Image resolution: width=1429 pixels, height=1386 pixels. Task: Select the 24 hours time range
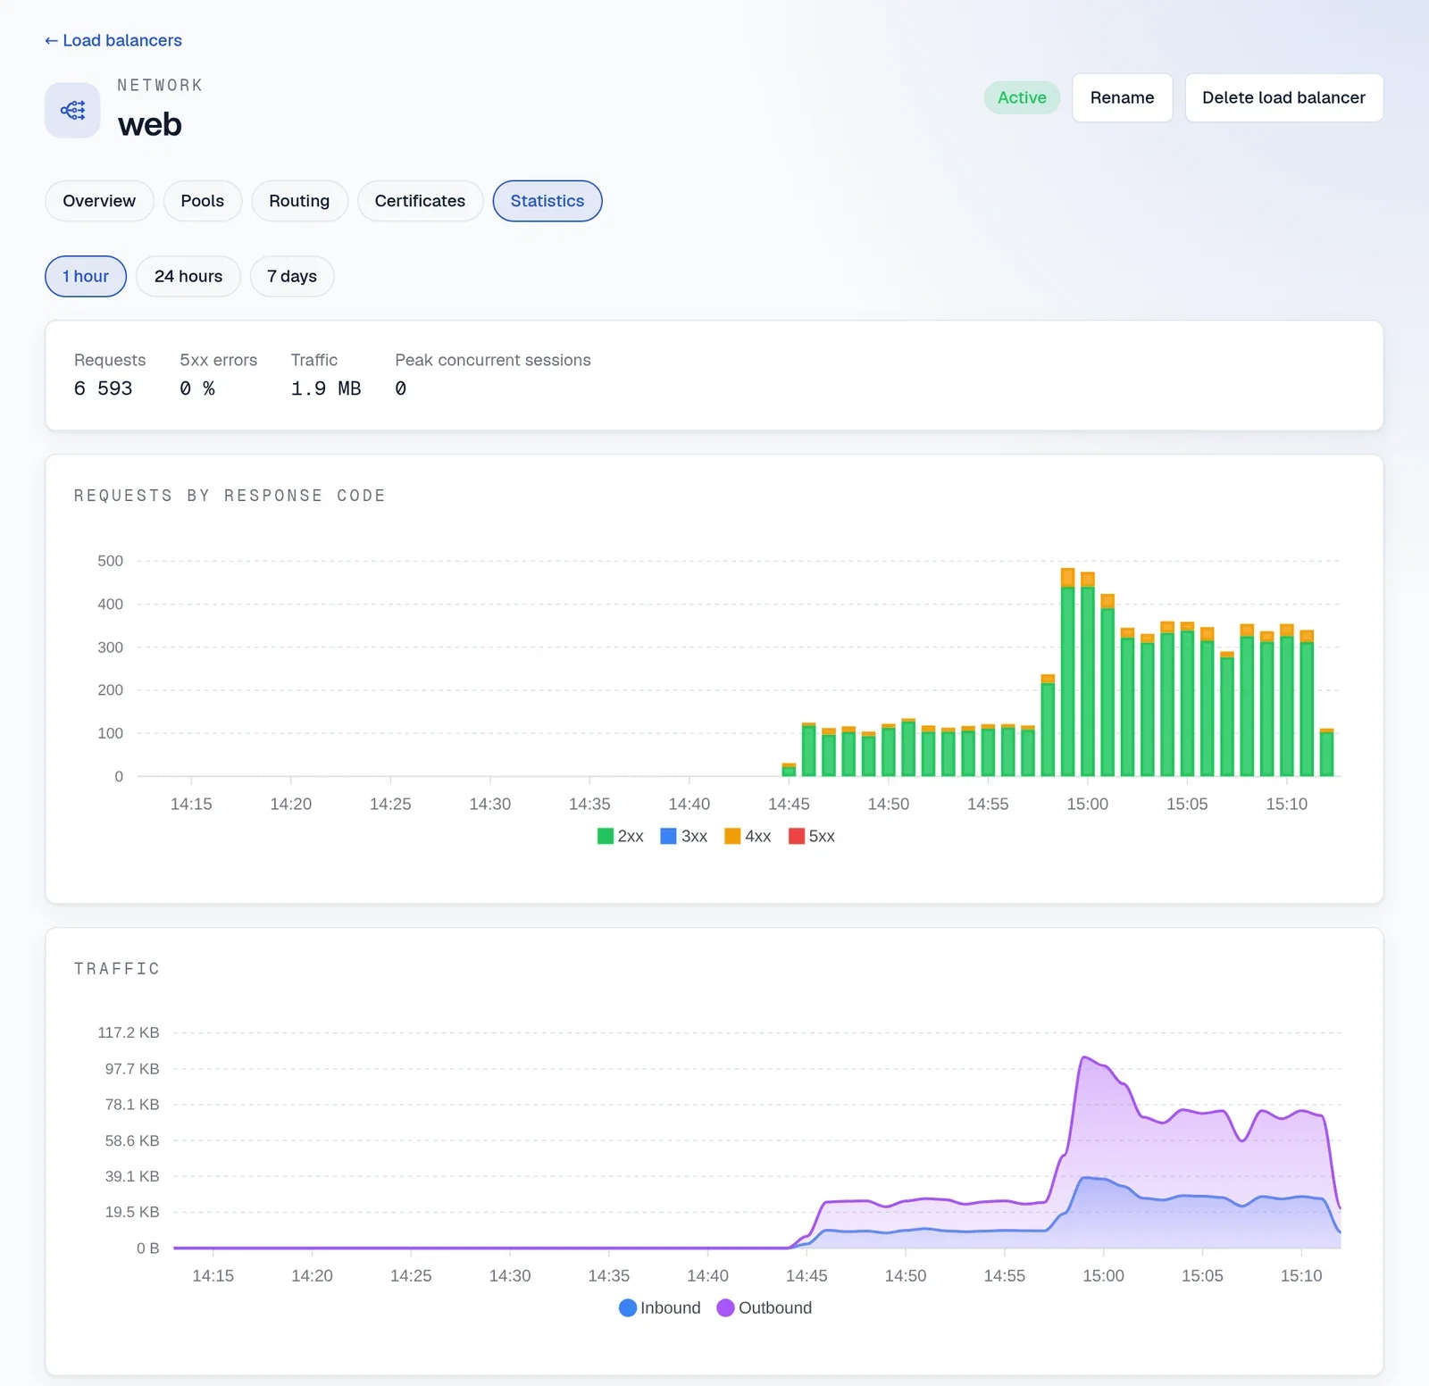click(x=188, y=276)
